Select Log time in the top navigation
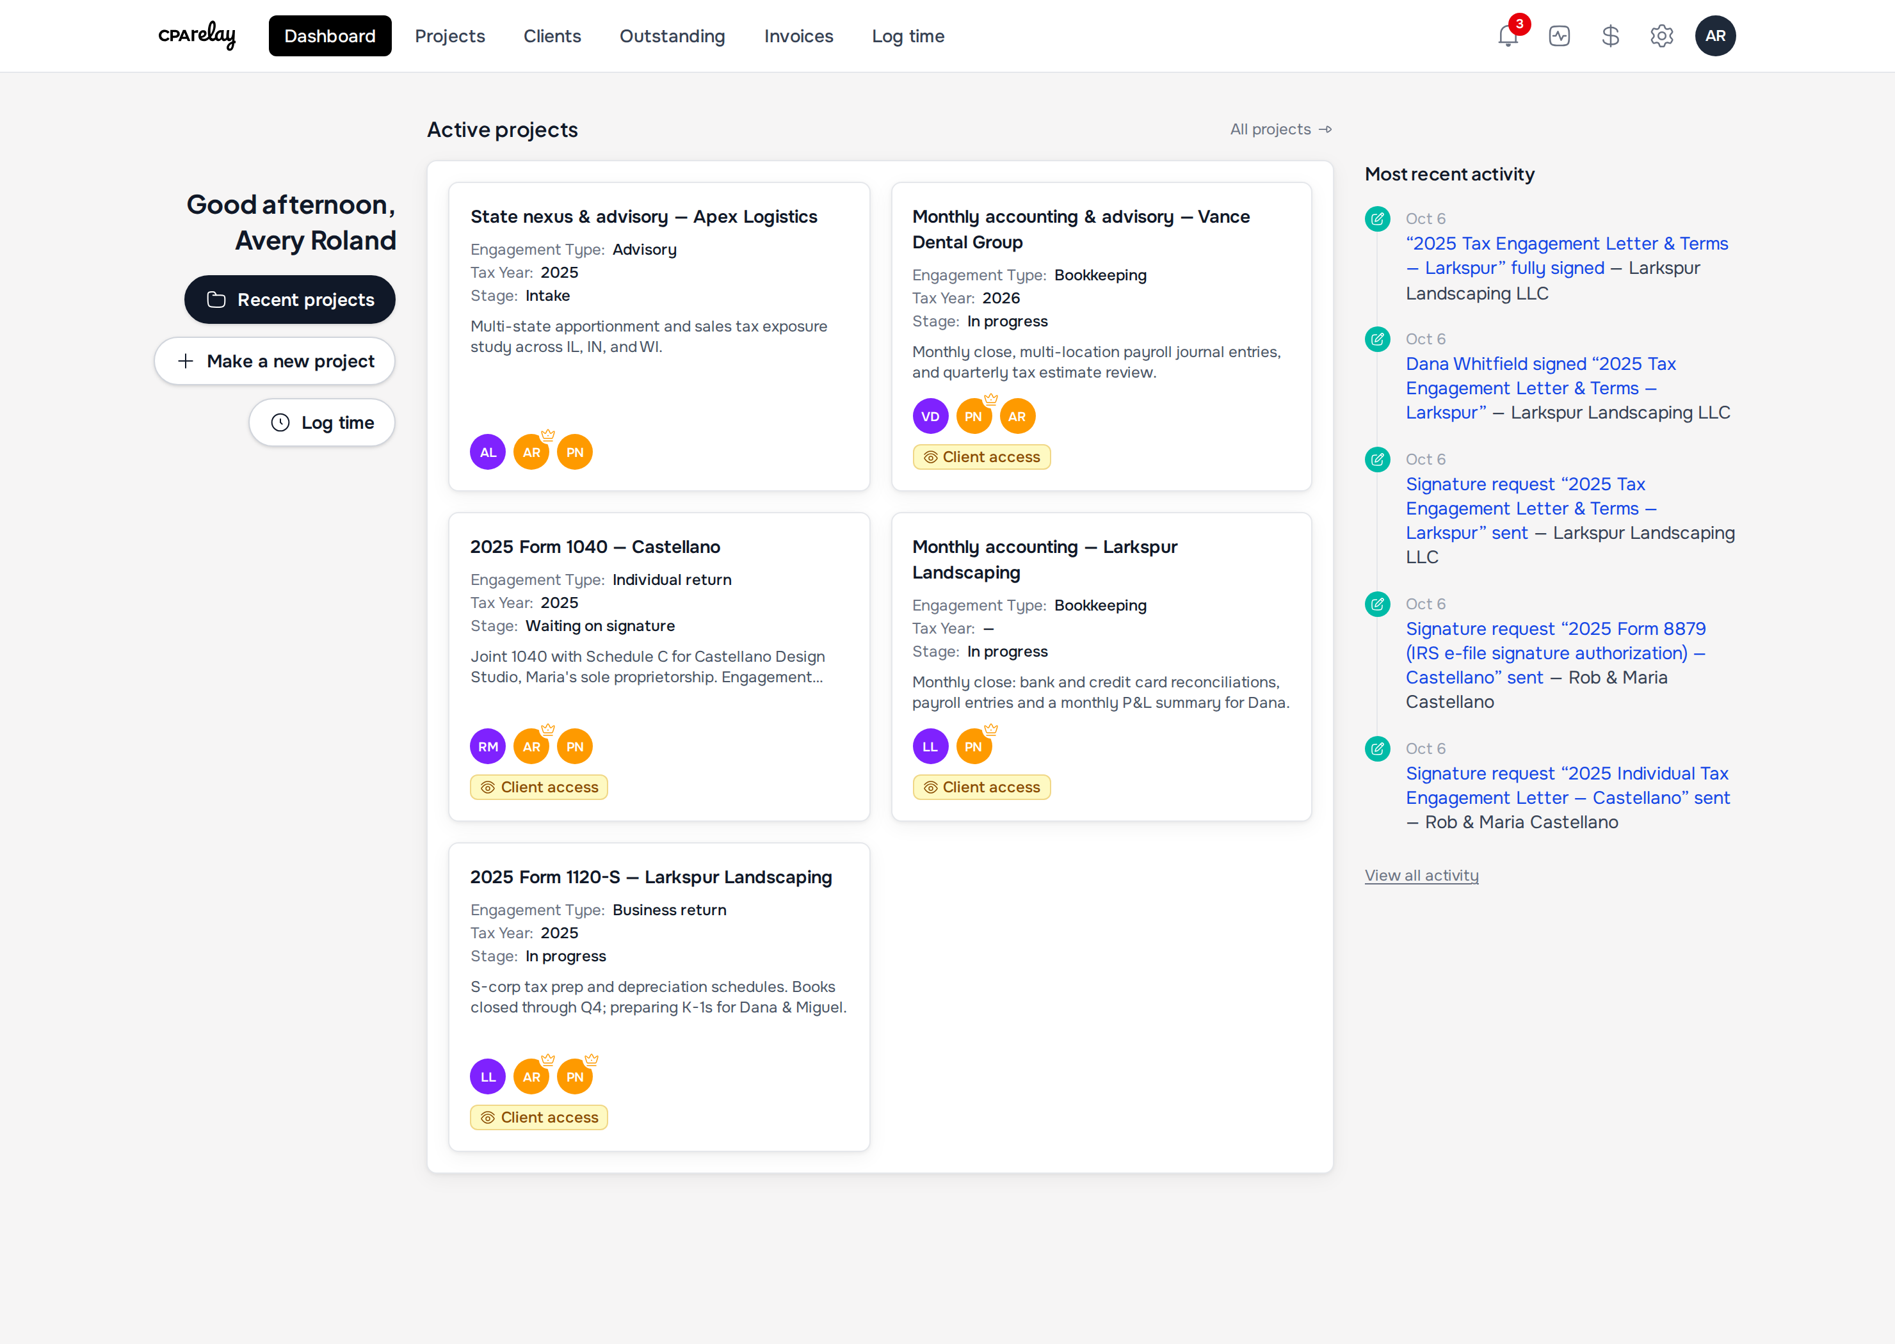 (908, 36)
